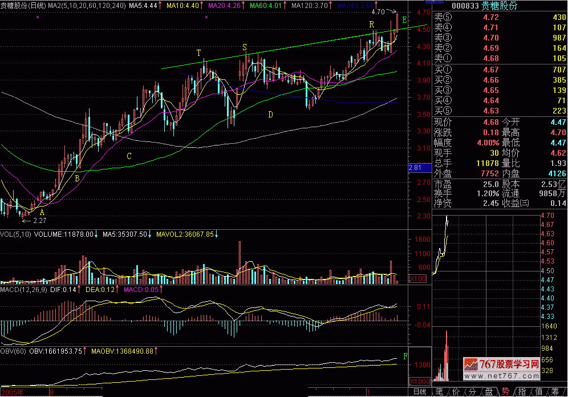Click the X100 volume scale box

[x=417, y=279]
